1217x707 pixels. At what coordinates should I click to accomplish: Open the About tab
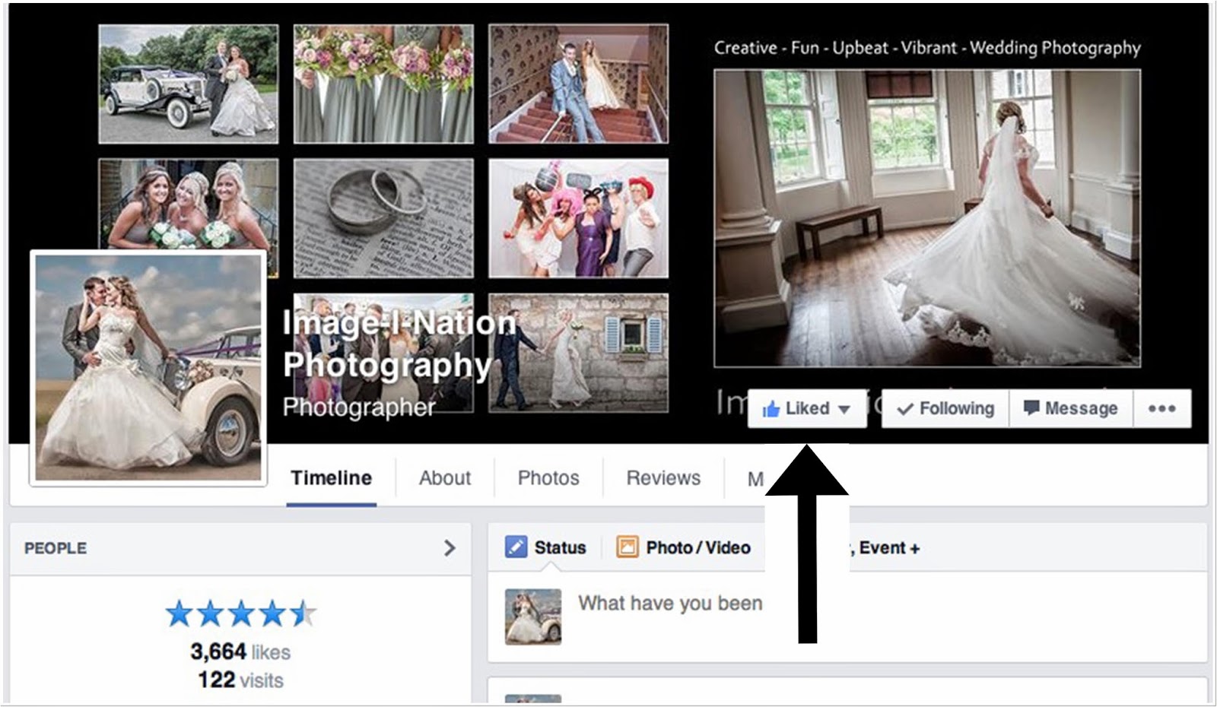point(445,478)
